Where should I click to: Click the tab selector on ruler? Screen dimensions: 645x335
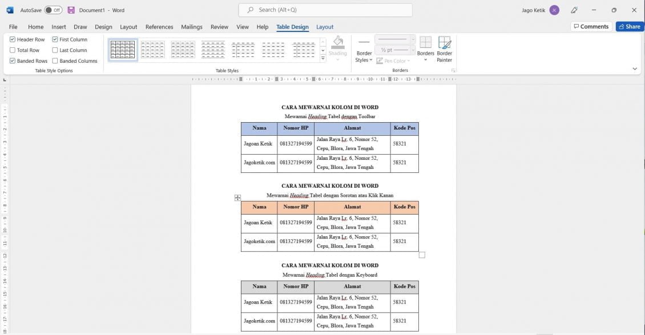coord(5,80)
